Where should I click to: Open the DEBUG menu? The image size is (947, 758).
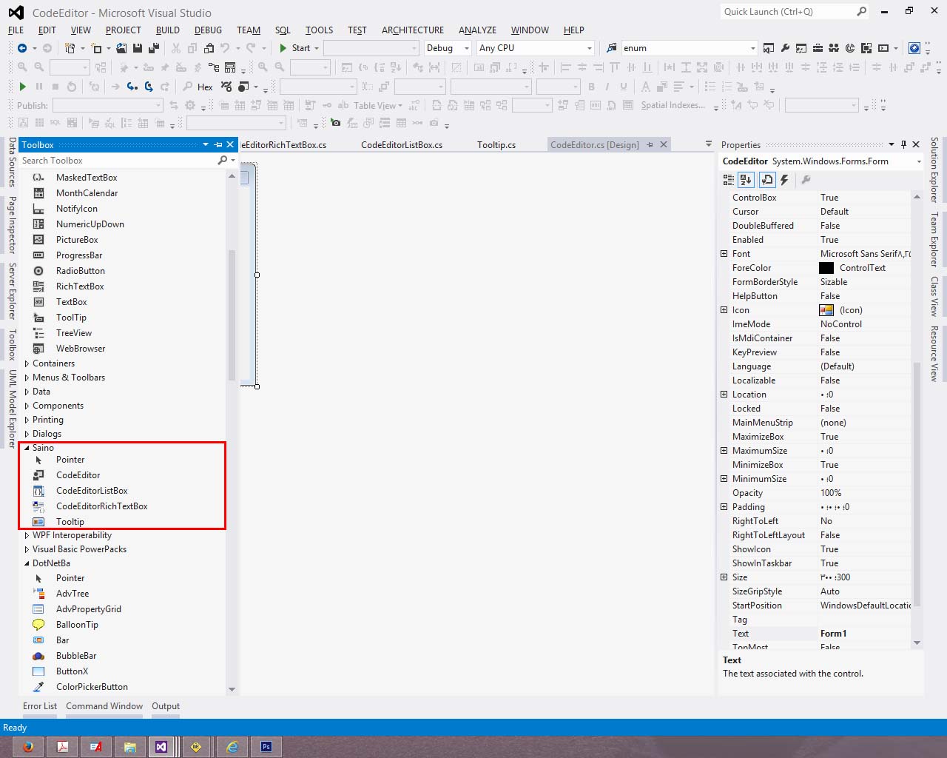click(x=208, y=30)
